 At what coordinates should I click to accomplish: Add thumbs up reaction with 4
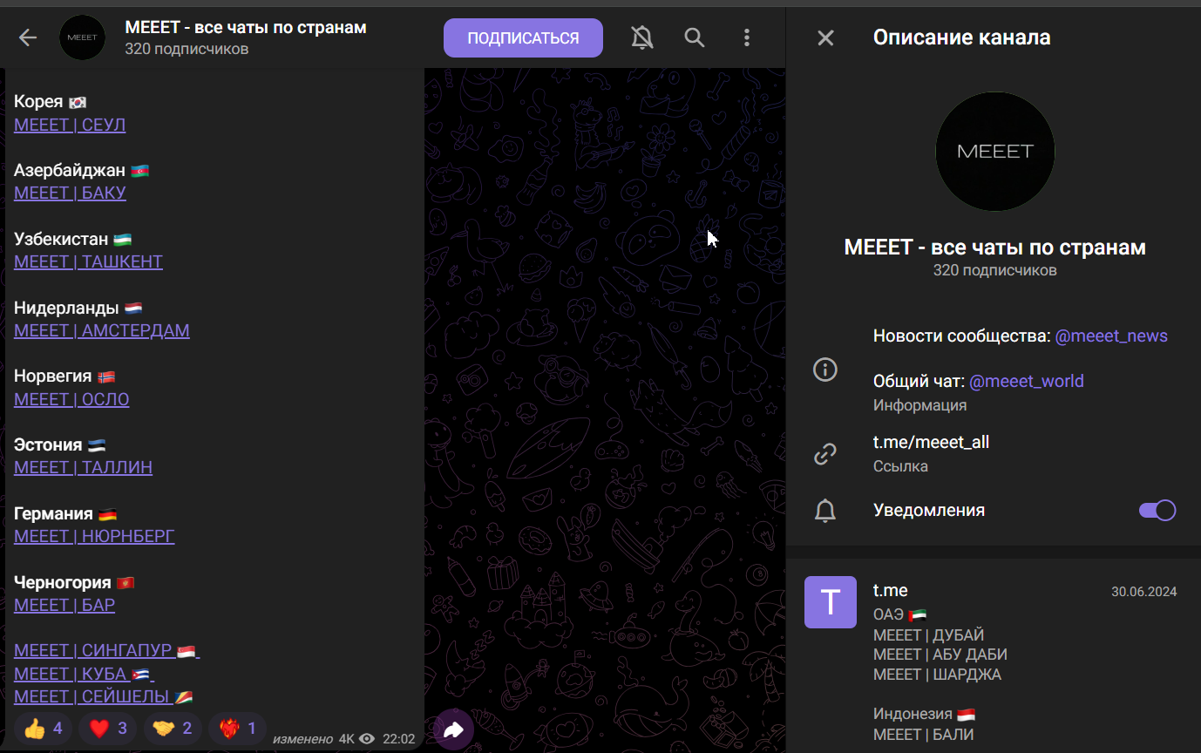coord(43,729)
